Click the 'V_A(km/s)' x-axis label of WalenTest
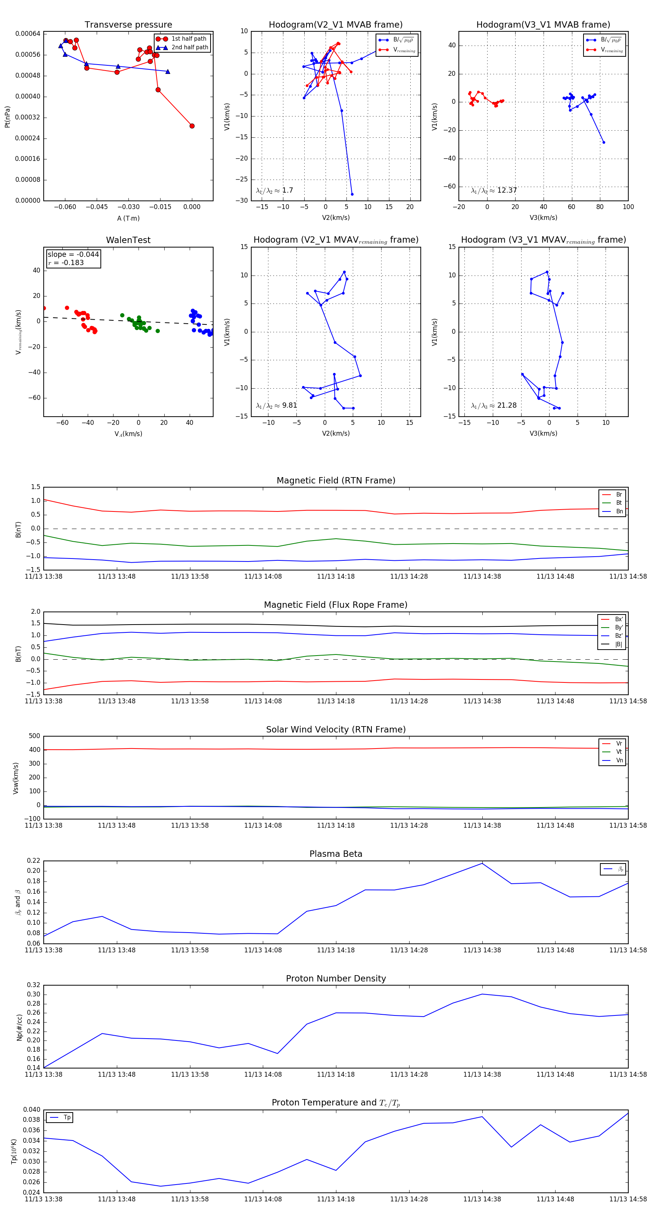 pyautogui.click(x=128, y=434)
